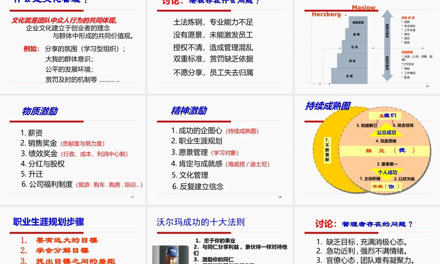
Task: Click the line 授权不清,造成管理混乱
Action: pos(213,48)
